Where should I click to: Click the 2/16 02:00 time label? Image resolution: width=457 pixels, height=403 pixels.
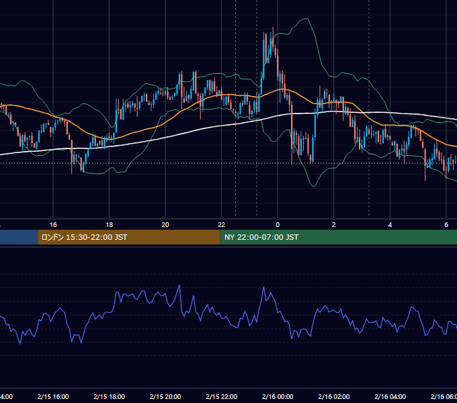coord(334,396)
